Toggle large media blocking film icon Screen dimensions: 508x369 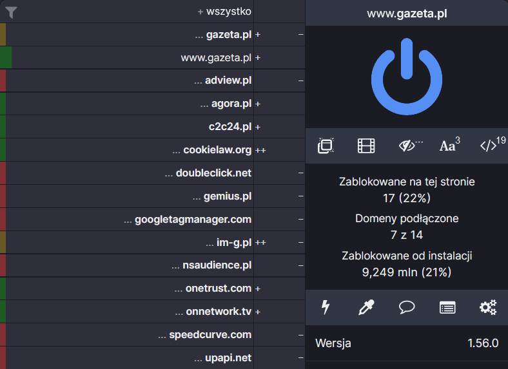click(x=366, y=146)
